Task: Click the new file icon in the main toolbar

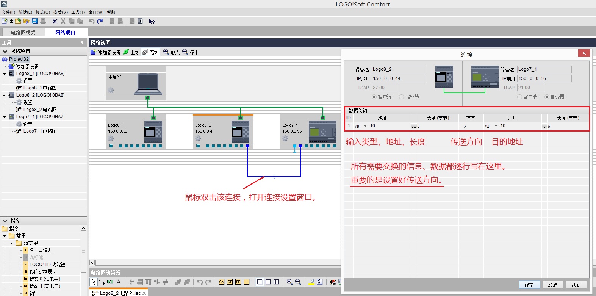Action: (x=5, y=21)
